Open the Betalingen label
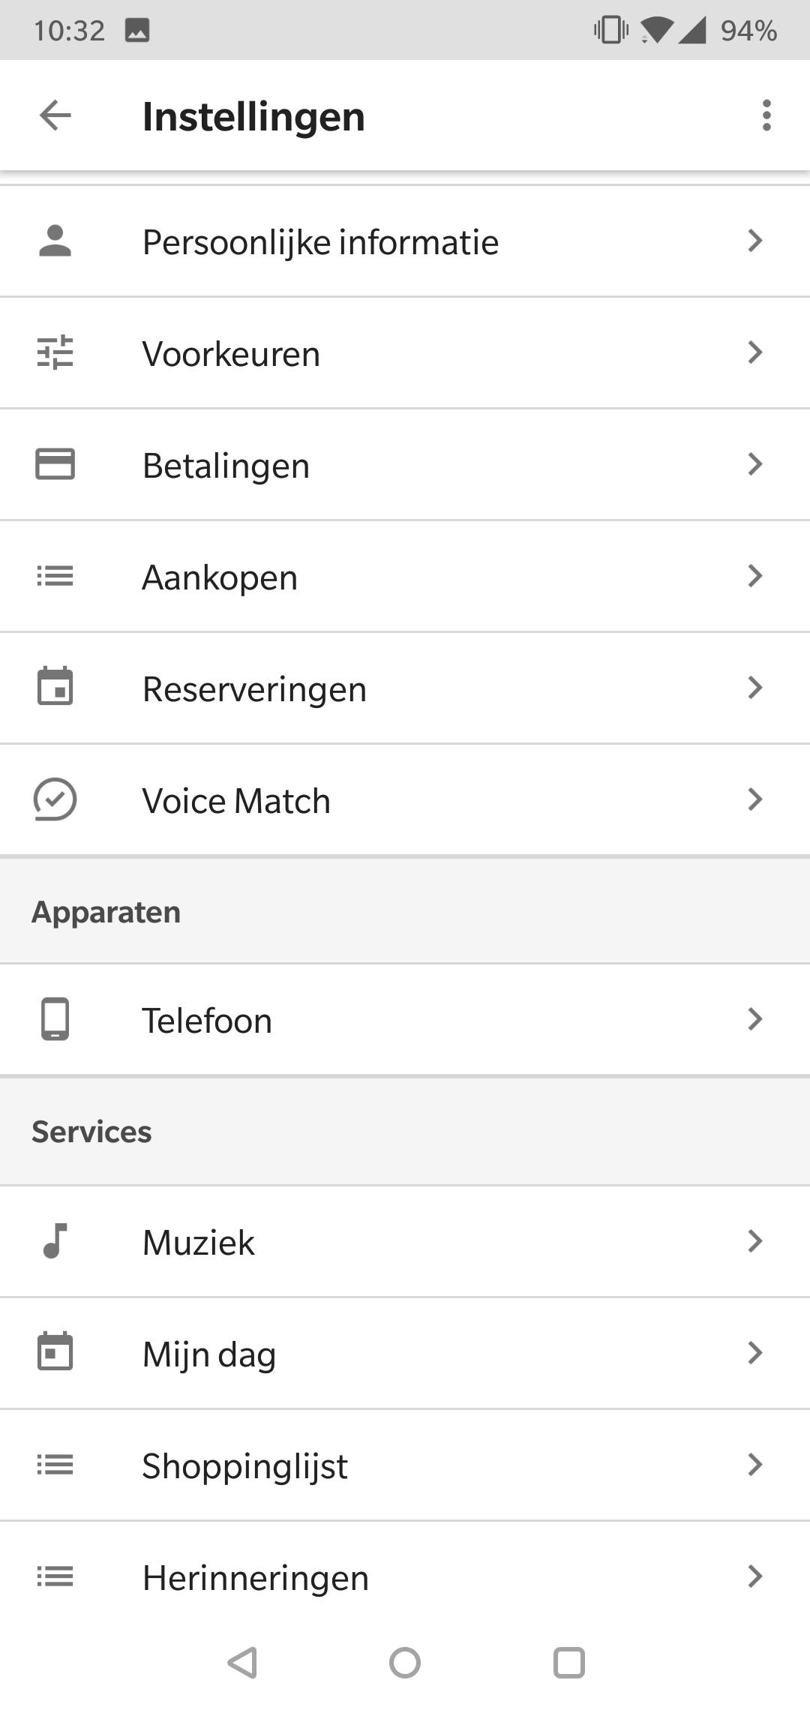The width and height of the screenshot is (810, 1710). [226, 465]
